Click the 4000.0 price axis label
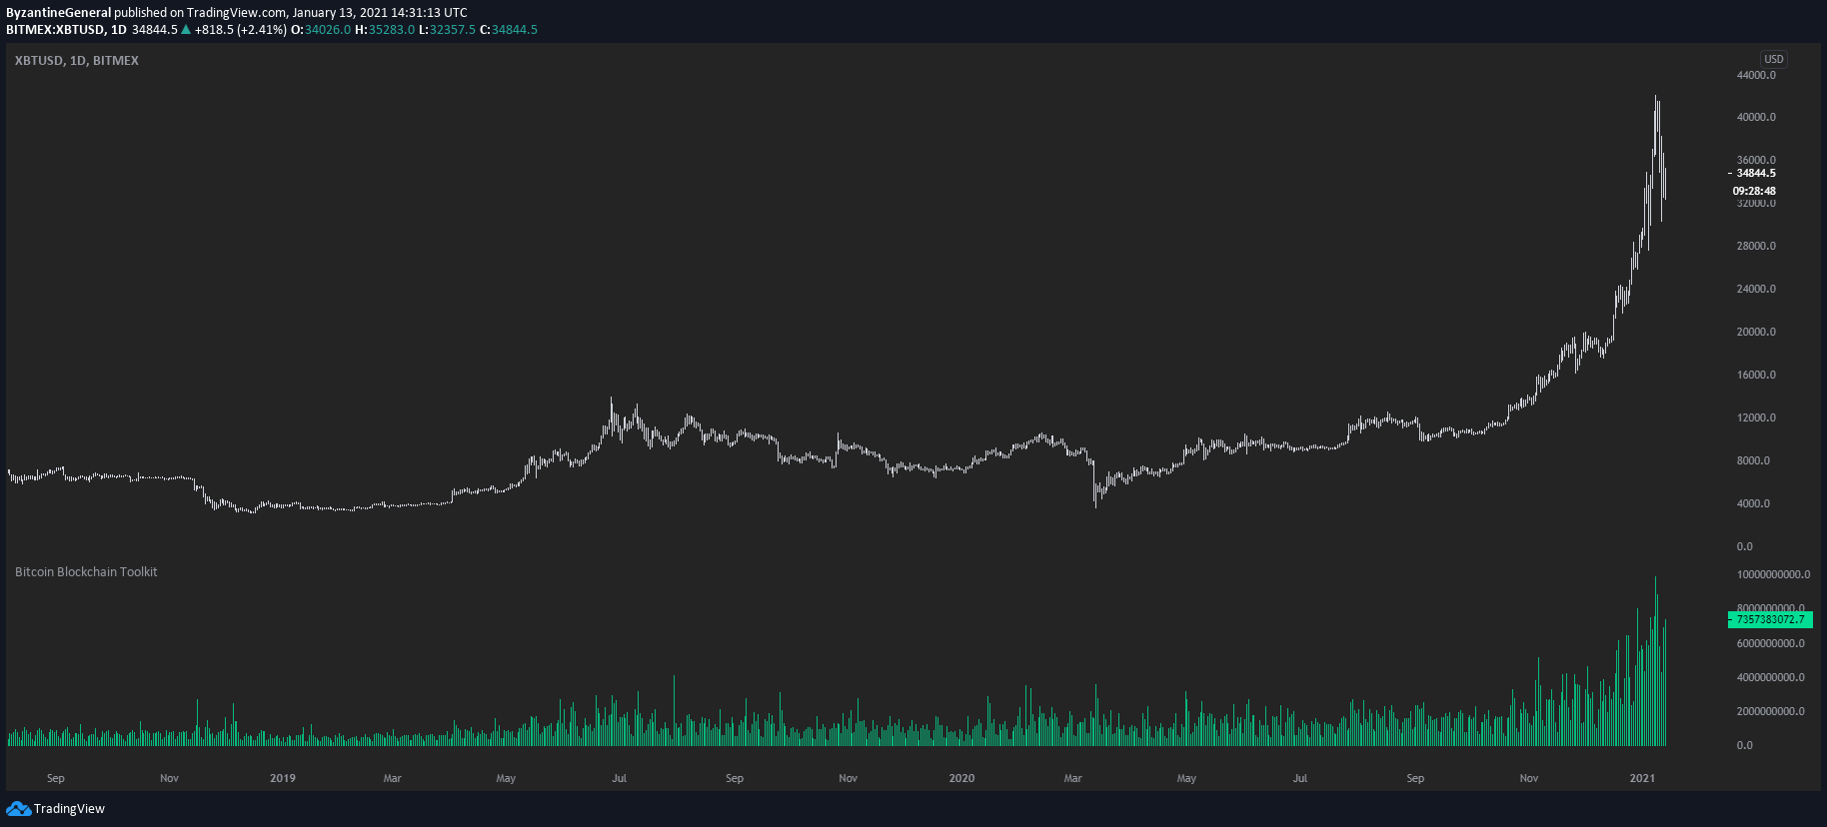This screenshot has height=827, width=1827. pyautogui.click(x=1753, y=503)
